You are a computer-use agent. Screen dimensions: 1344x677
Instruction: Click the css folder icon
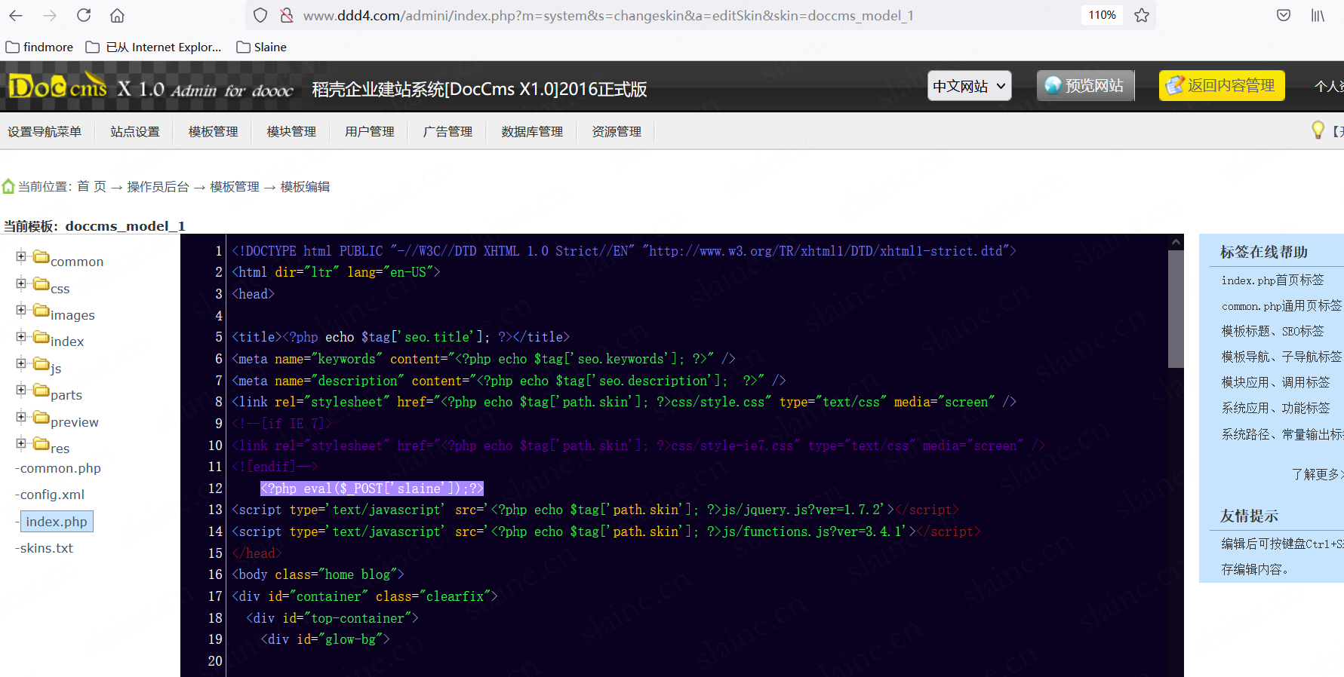point(41,284)
